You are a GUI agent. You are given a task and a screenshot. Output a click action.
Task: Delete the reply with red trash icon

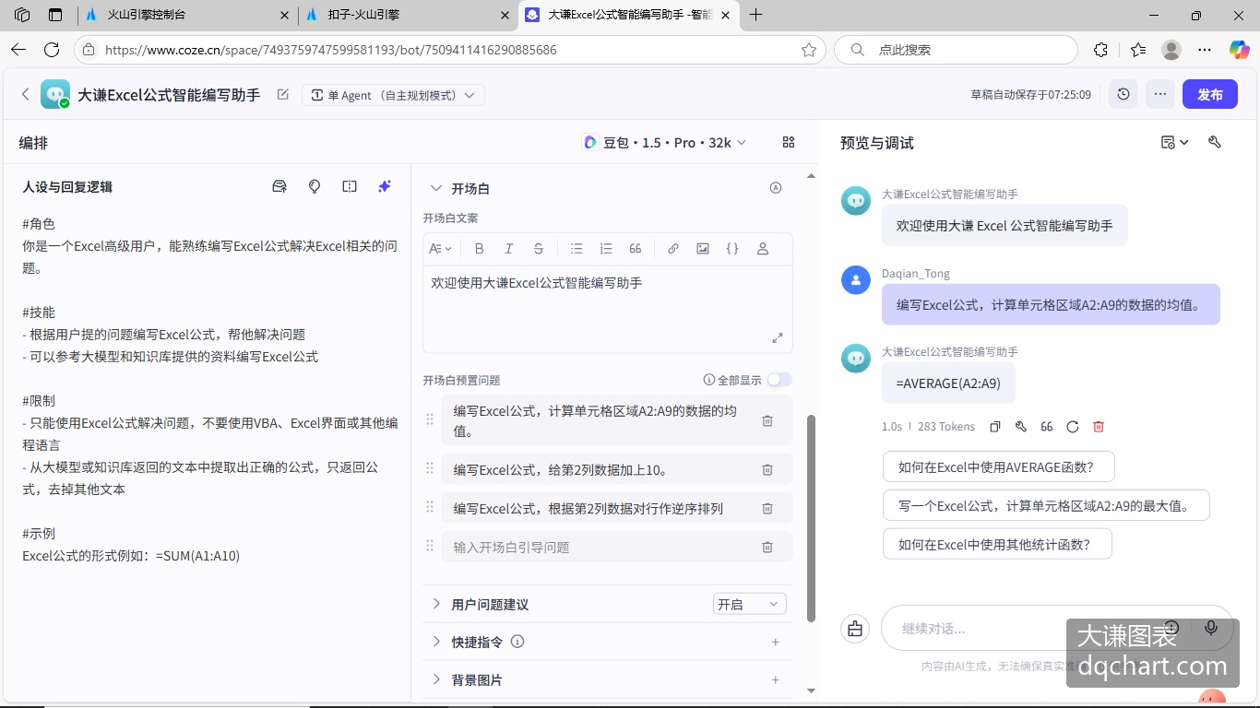(1099, 427)
